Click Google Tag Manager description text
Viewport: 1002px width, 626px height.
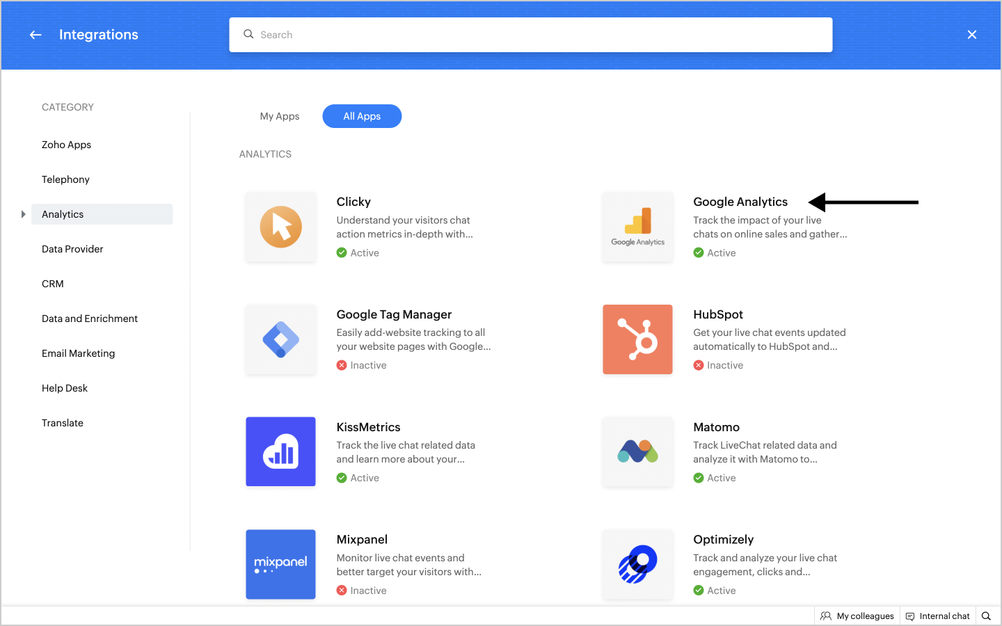(413, 340)
